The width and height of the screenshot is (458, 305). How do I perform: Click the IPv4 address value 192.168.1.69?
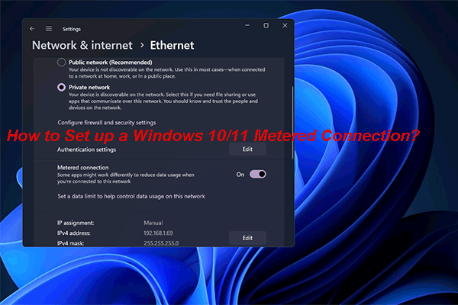pos(158,233)
